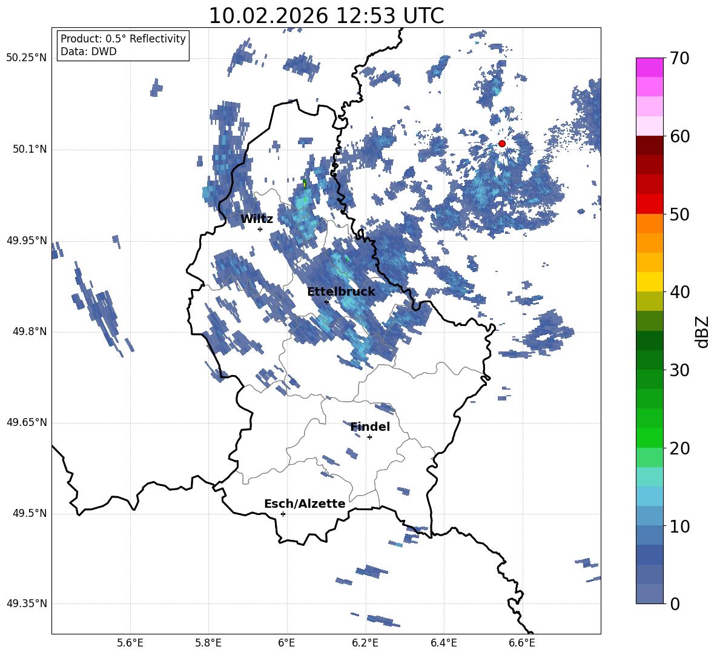Click the Ettelbruck location cross marker

(326, 302)
